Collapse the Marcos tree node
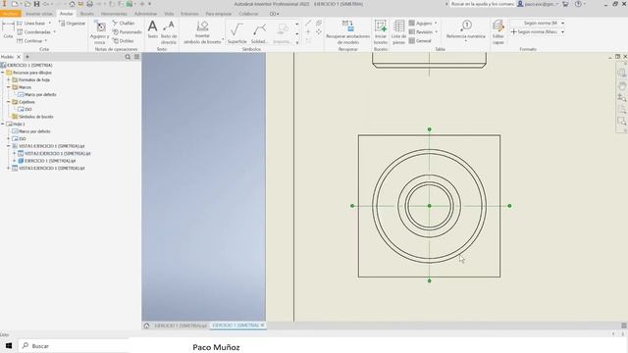Viewport: 628px width, 353px height. pyautogui.click(x=9, y=87)
